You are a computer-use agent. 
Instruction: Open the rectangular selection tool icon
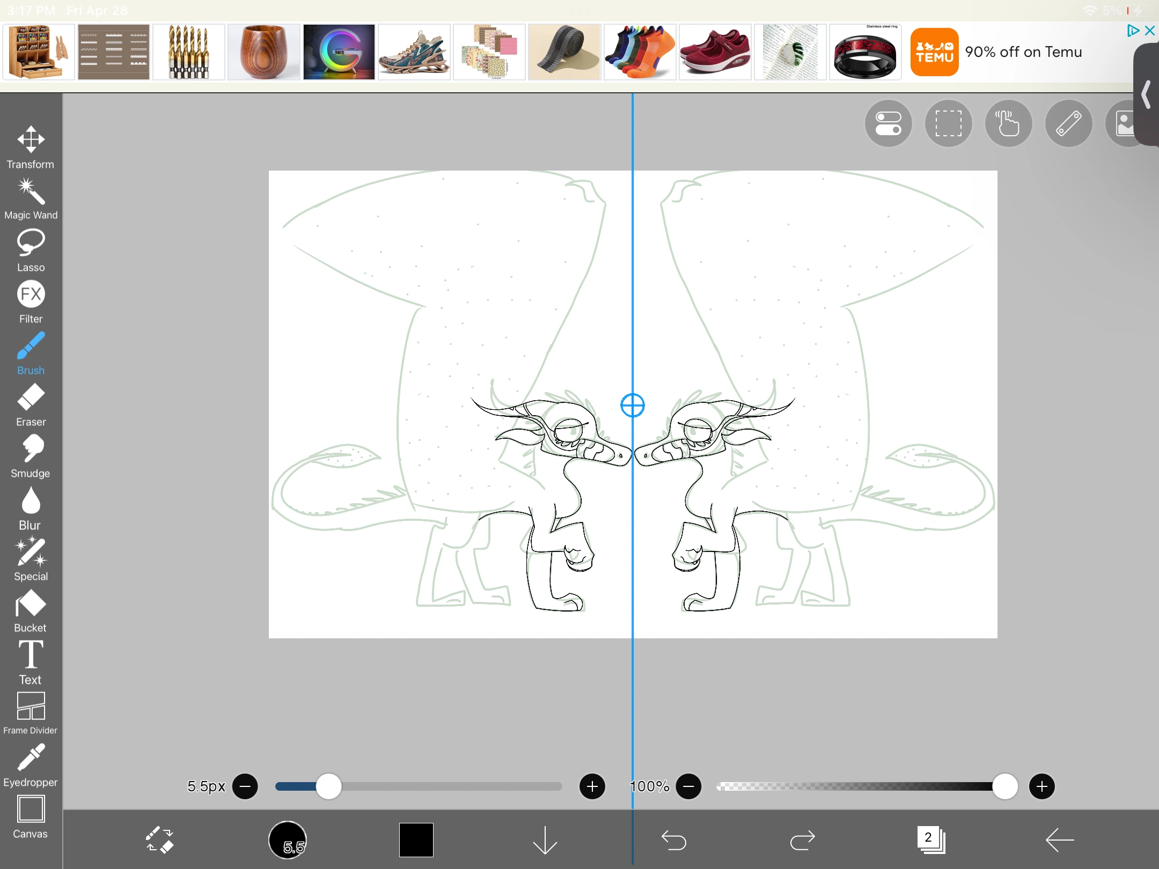pyautogui.click(x=948, y=123)
